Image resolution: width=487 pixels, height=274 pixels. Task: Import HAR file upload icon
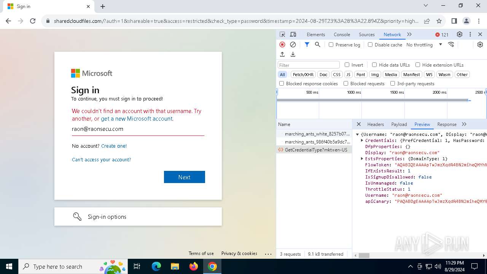(282, 54)
